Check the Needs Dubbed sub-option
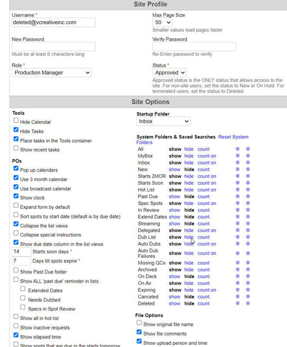The width and height of the screenshot is (287, 347). point(23,298)
